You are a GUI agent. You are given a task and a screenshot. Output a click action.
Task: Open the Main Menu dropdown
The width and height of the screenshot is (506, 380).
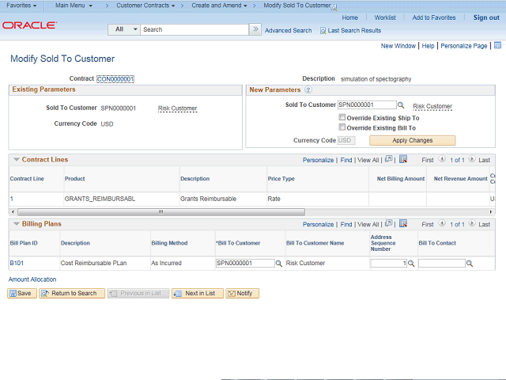point(74,6)
